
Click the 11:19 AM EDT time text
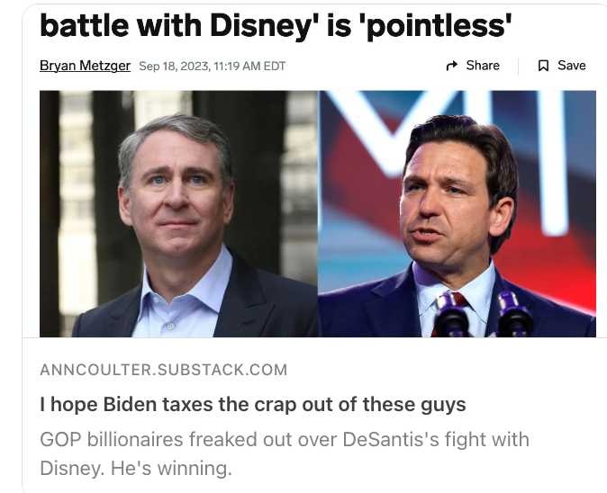coord(249,66)
